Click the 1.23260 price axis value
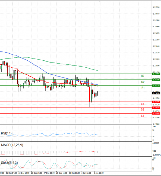Screen dimensions: 161x176 pos(156,40)
